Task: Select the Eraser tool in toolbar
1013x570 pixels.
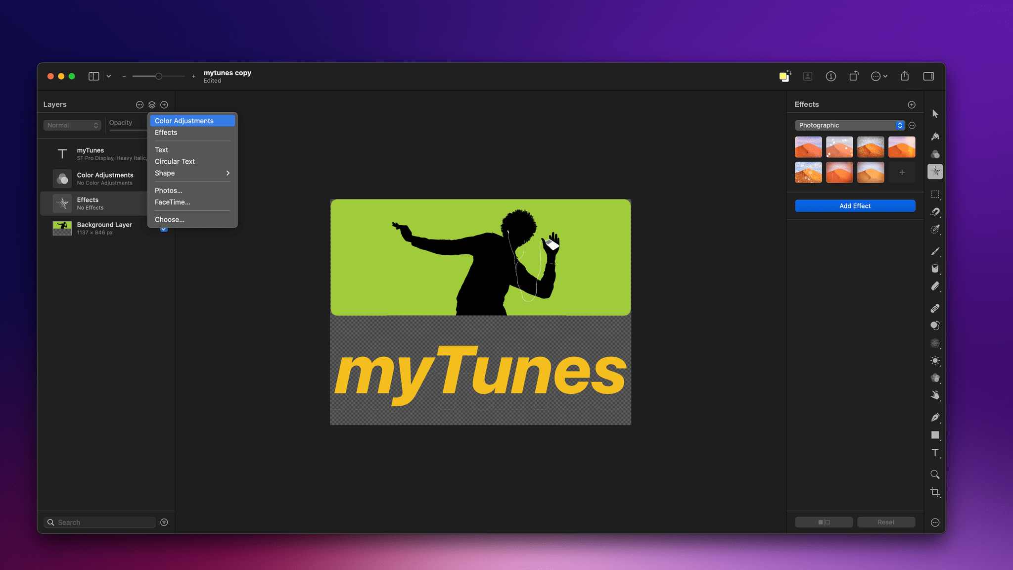Action: coord(934,286)
